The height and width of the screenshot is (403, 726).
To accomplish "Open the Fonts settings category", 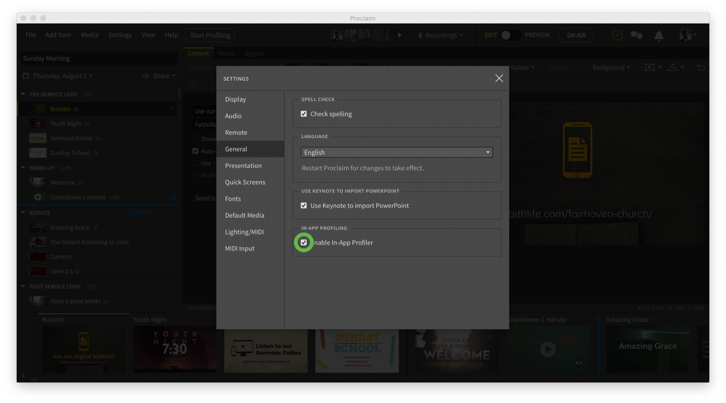I will coord(233,199).
